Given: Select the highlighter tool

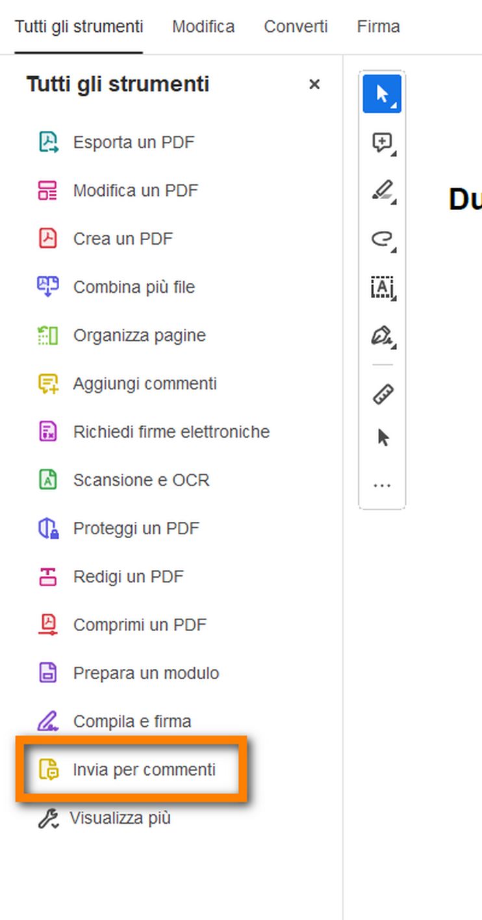Looking at the screenshot, I should click(x=382, y=191).
